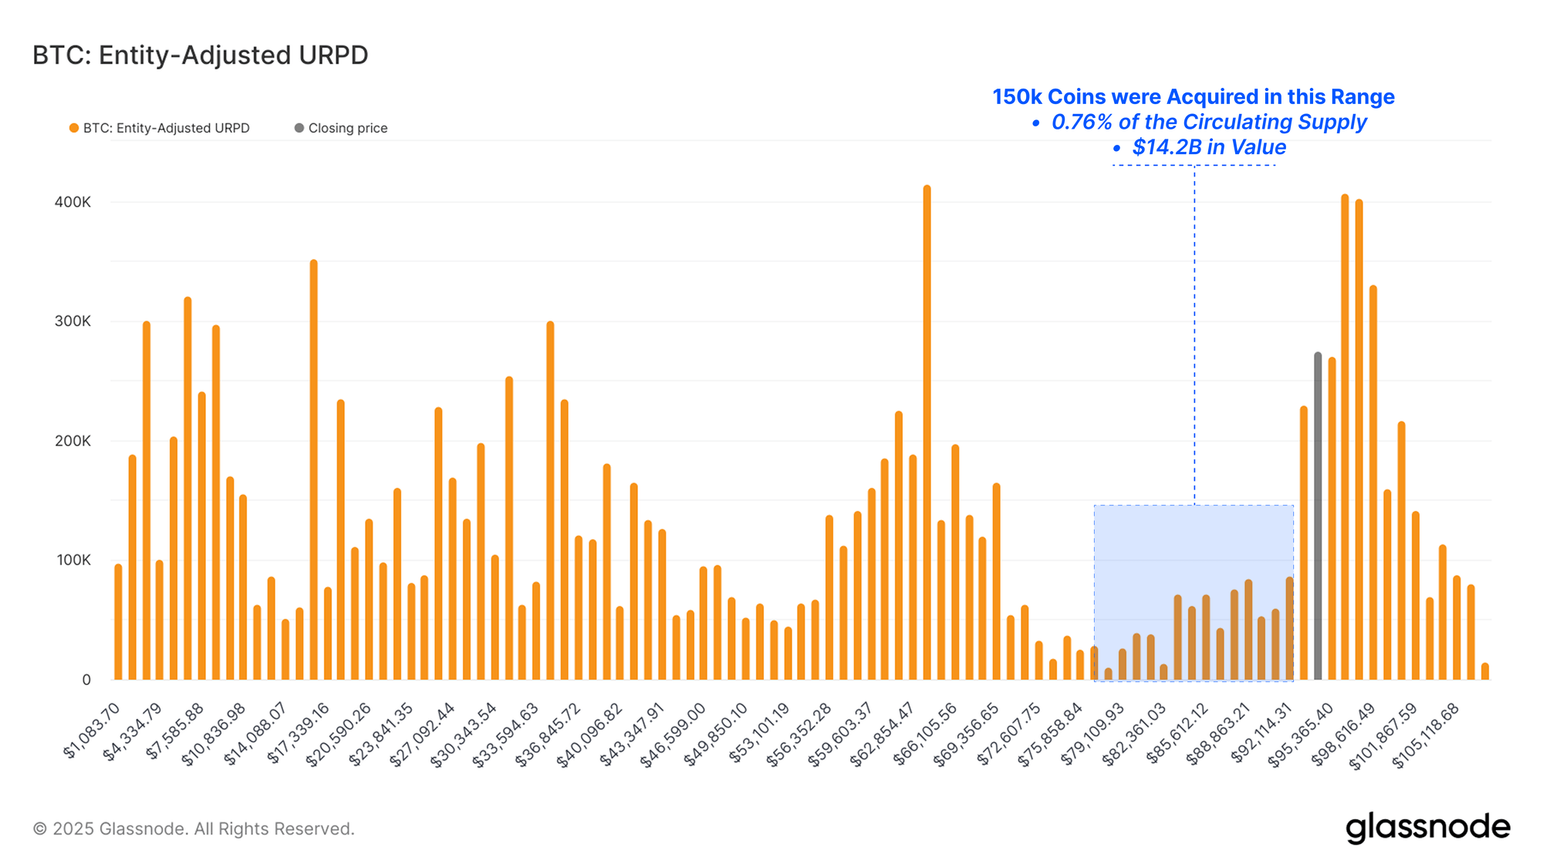Screen dimensions: 1543x867
Task: Click the '$20,590.26' x-axis label
Action: tap(339, 734)
